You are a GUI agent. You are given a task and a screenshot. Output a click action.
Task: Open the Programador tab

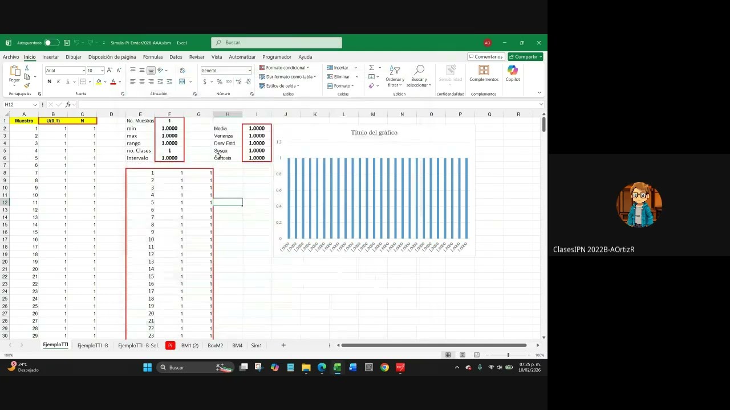point(277,57)
